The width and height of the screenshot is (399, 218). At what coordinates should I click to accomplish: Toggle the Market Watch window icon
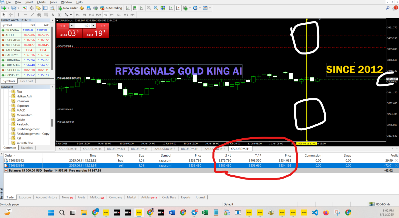(x=25, y=8)
